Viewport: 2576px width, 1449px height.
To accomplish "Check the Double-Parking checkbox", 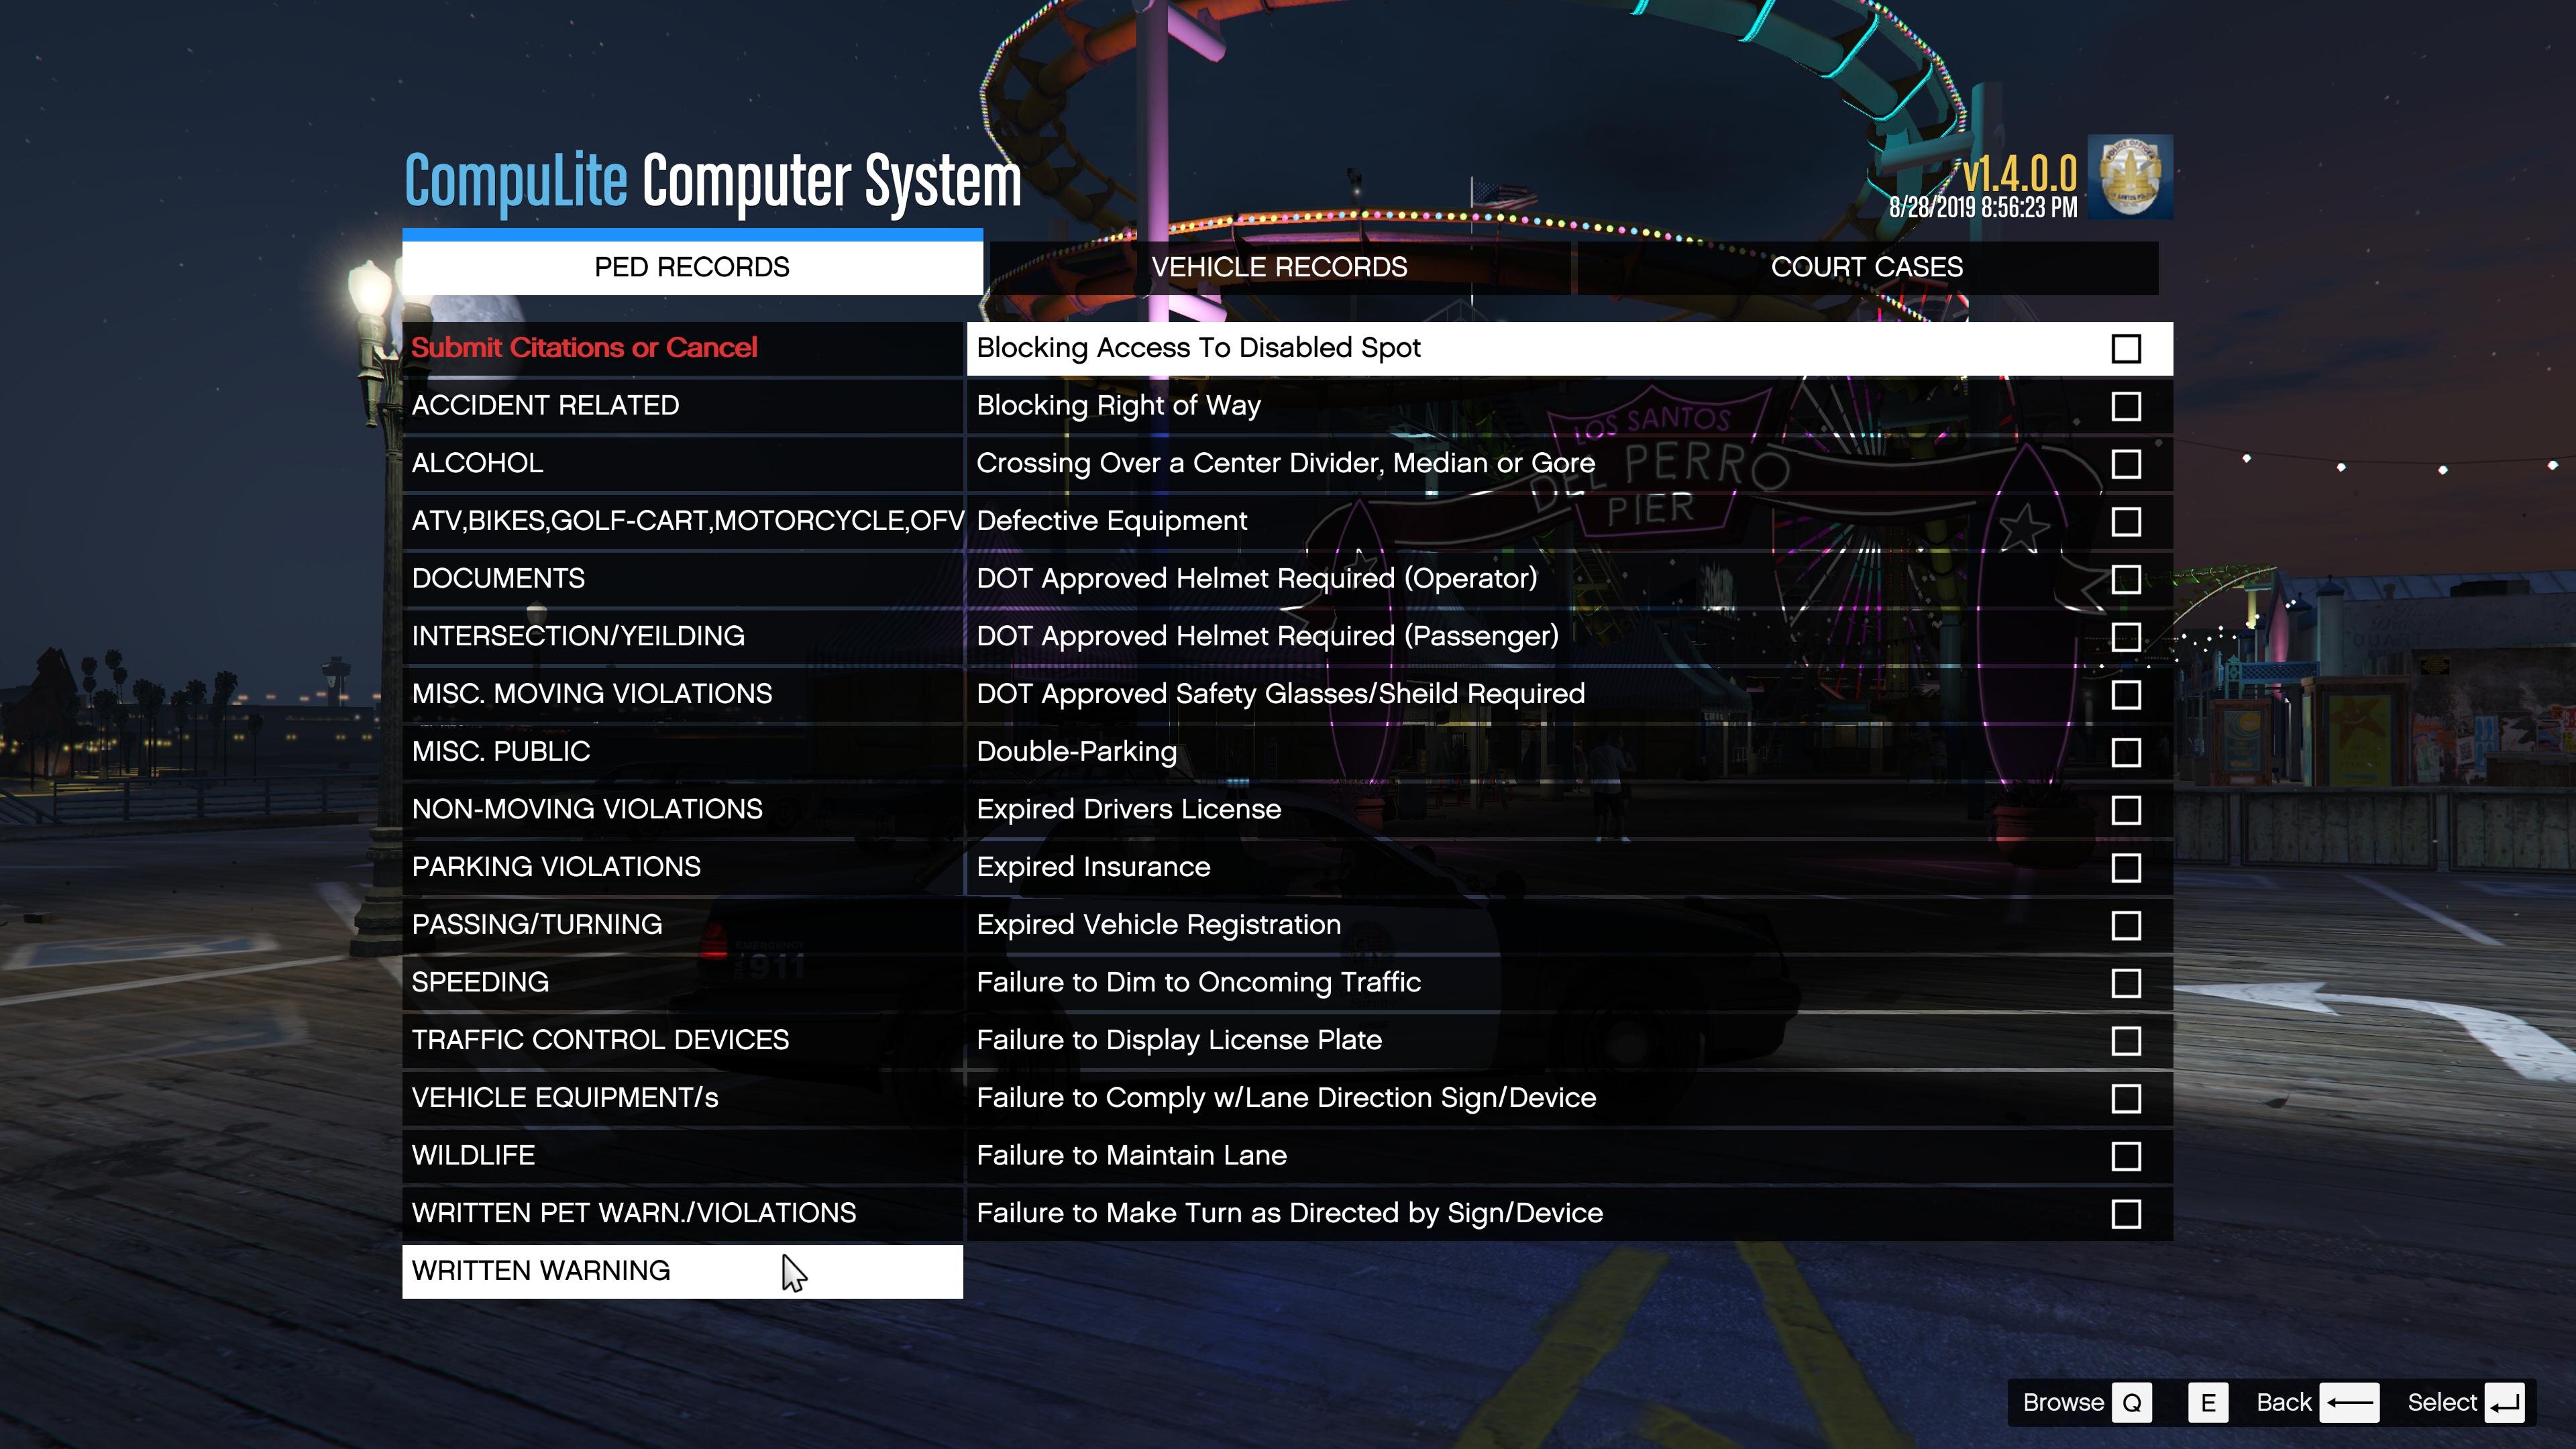I will click(x=2126, y=752).
